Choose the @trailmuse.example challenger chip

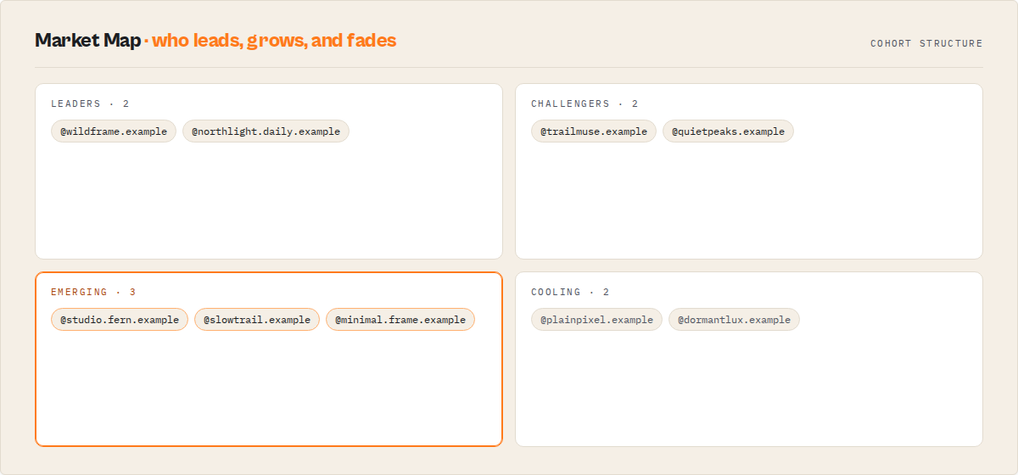pos(594,131)
